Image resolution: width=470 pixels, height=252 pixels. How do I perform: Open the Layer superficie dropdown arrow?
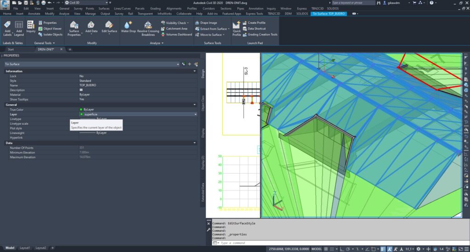tap(196, 114)
